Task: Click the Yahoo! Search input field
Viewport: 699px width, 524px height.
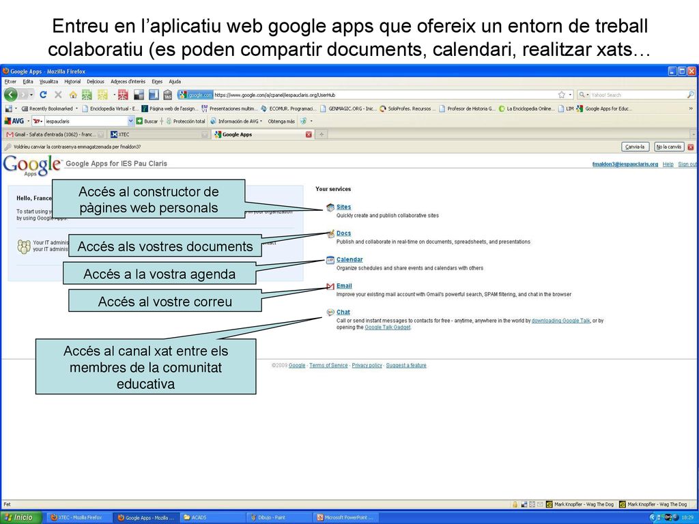Action: [x=638, y=95]
